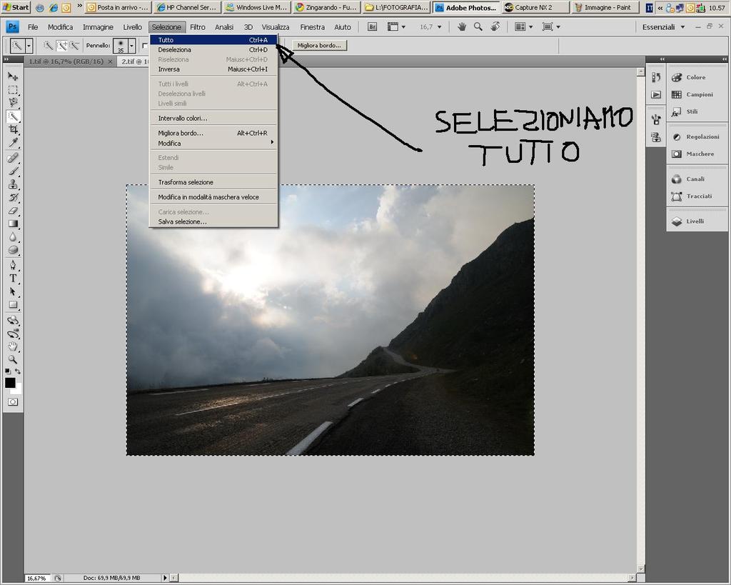Open Capture NX 2 from the taskbar

[535, 7]
